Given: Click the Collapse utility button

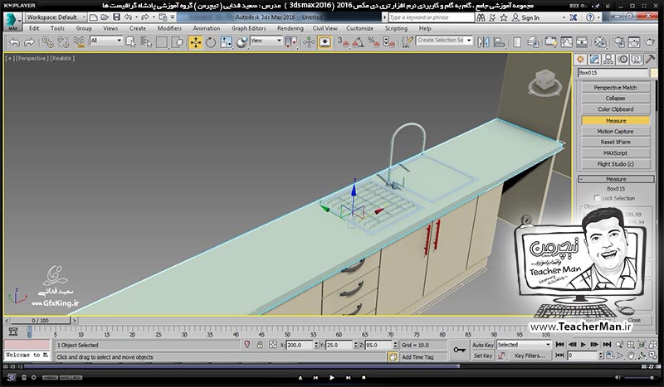Looking at the screenshot, I should [x=615, y=98].
